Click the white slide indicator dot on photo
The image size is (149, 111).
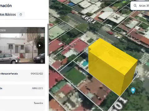pyautogui.click(x=16, y=61)
